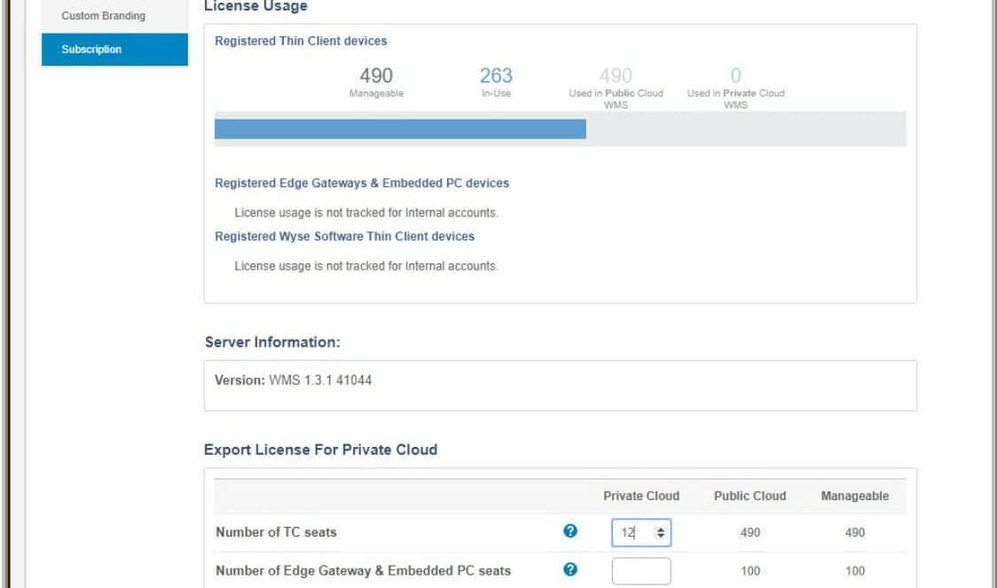The height and width of the screenshot is (588, 997).
Task: Click Public Cloud 100 value for Edge Gateway
Action: tap(750, 571)
